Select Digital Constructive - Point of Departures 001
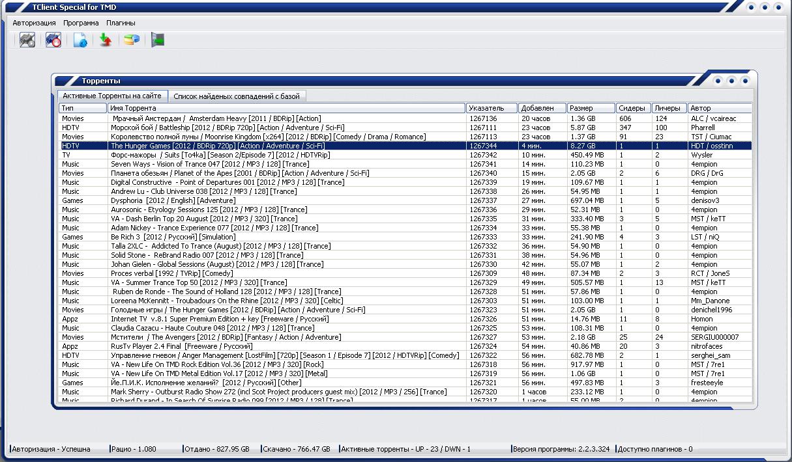792x462 pixels. click(405, 182)
